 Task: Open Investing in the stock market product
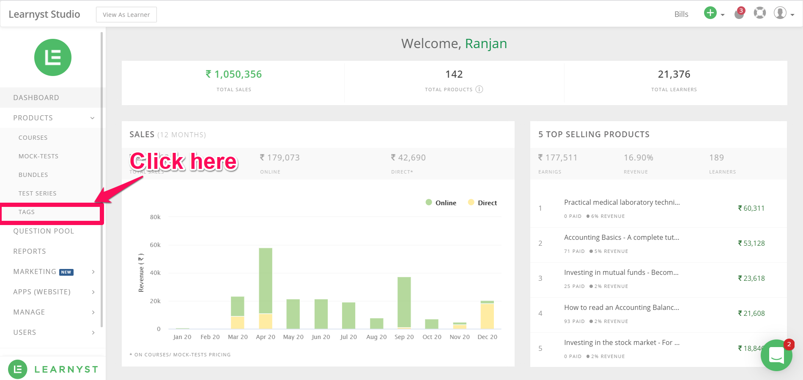(x=622, y=342)
